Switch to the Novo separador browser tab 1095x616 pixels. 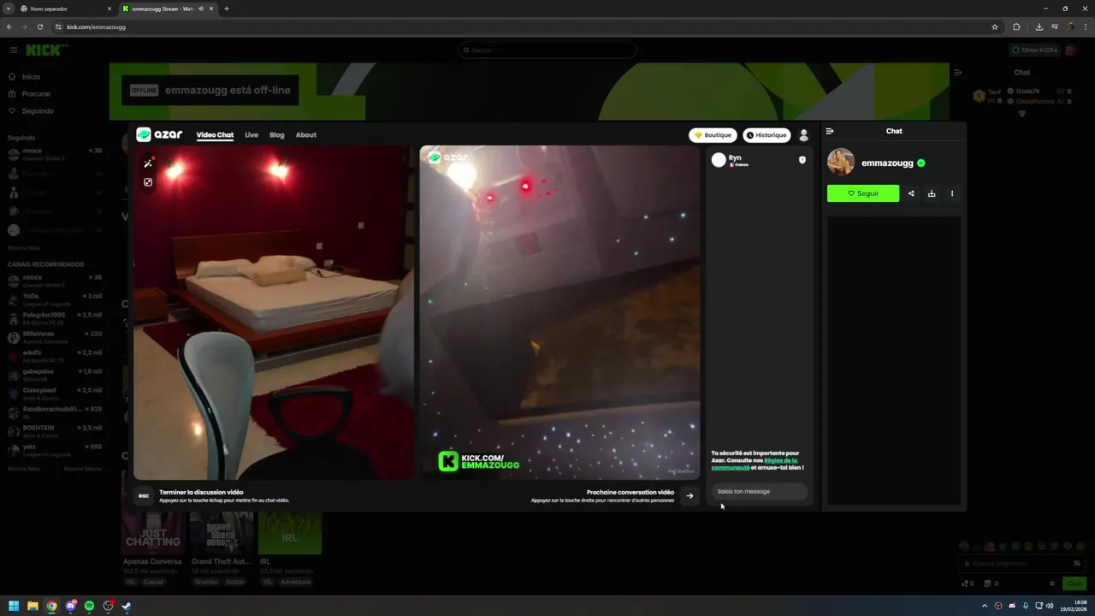click(x=62, y=9)
